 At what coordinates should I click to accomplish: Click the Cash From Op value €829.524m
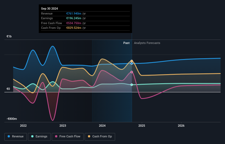pyautogui.click(x=74, y=28)
